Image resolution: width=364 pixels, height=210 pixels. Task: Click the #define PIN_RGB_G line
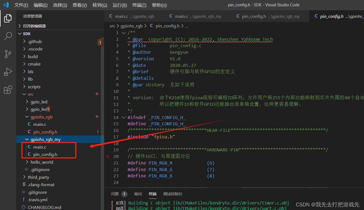pyautogui.click(x=171, y=170)
